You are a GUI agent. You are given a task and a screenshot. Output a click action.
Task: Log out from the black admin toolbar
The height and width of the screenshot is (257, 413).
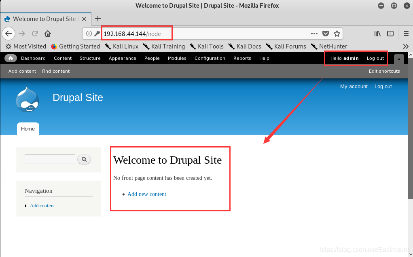pos(375,59)
